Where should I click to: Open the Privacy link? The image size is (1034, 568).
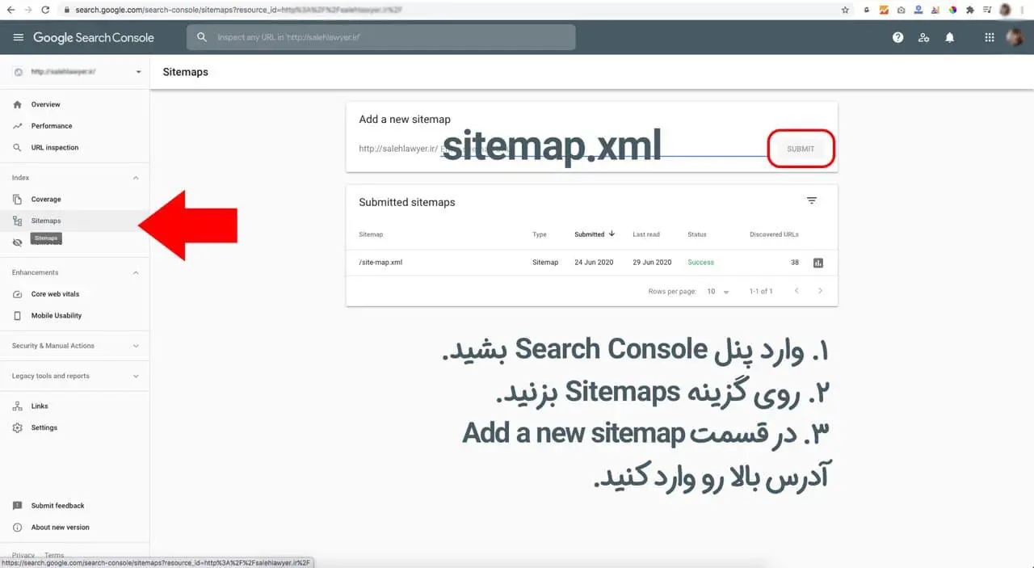[23, 555]
